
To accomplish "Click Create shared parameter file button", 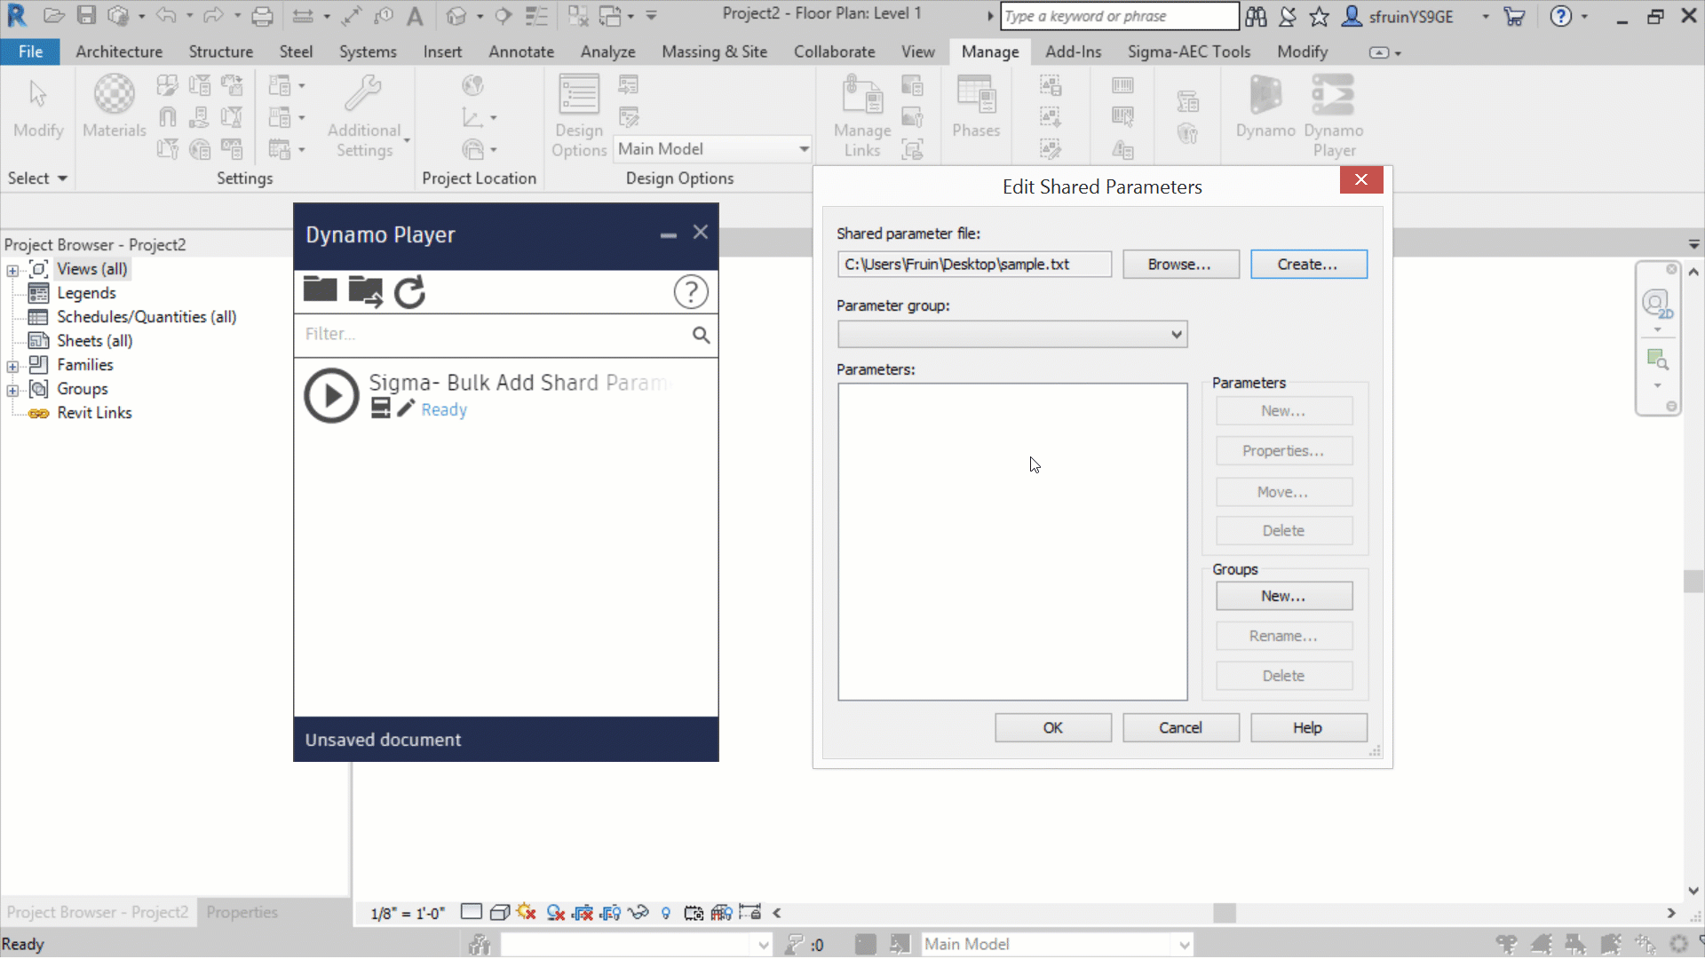I will 1308,265.
